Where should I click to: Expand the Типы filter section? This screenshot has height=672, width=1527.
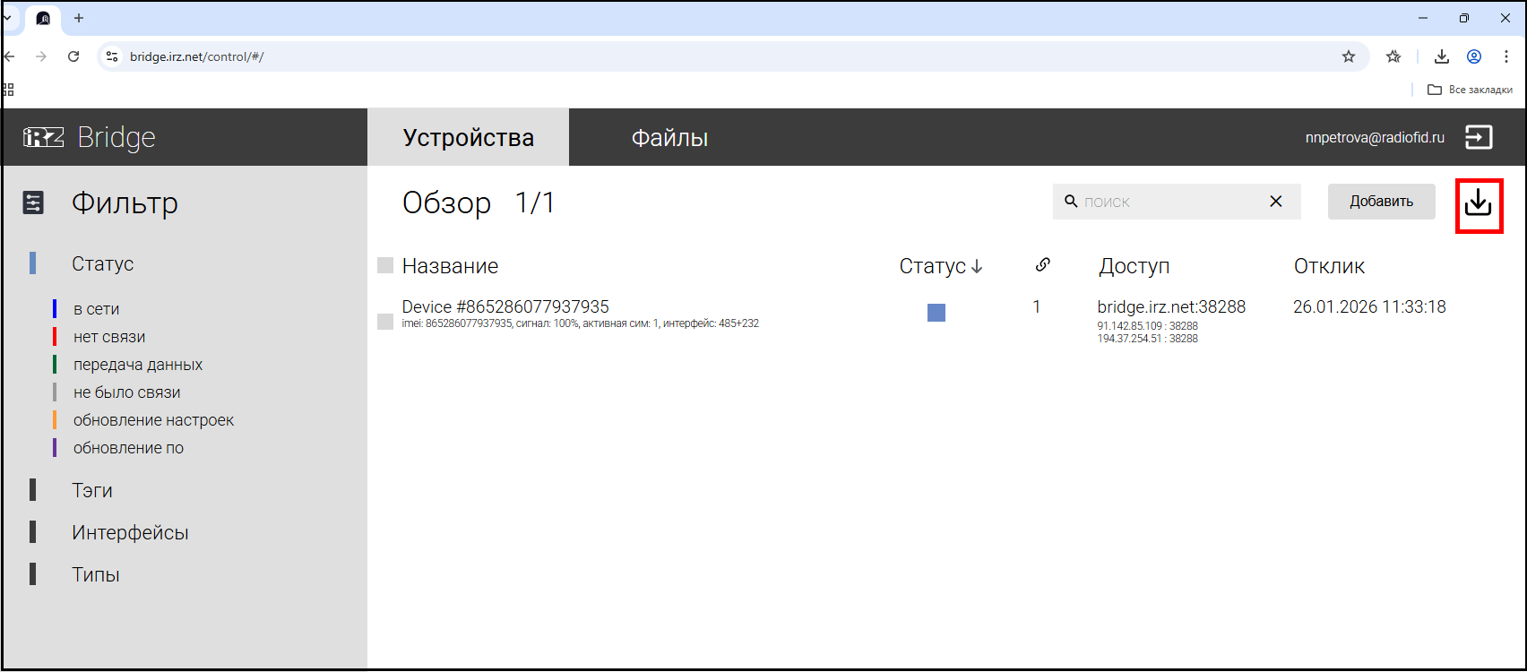96,574
